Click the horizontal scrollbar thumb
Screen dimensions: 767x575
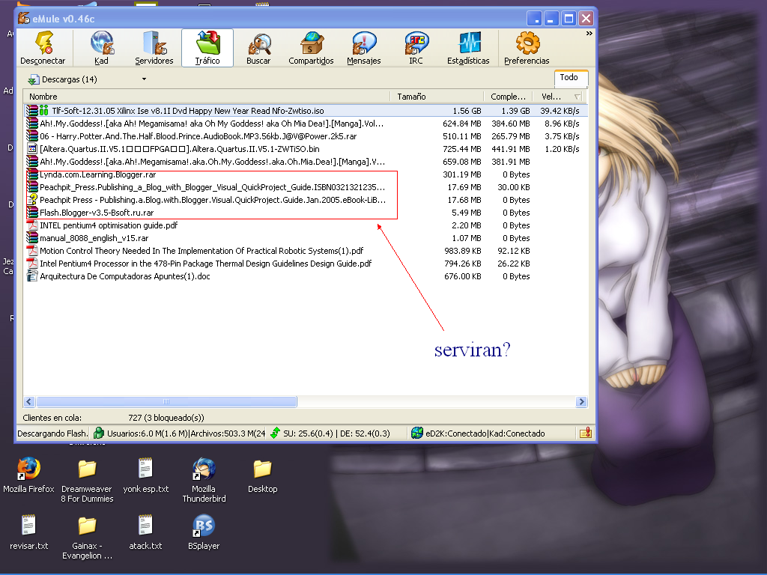[166, 402]
